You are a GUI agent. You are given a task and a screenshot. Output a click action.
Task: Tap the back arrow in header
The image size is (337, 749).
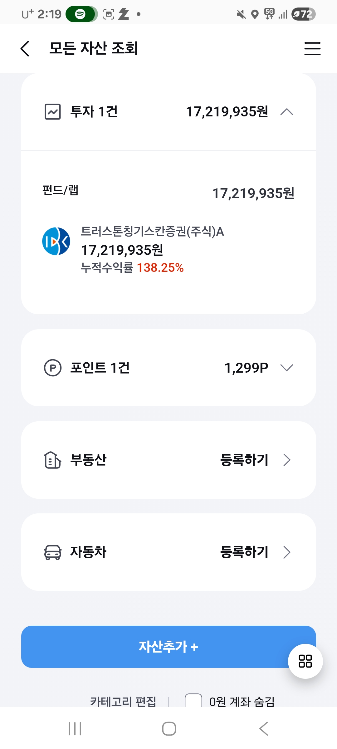25,49
